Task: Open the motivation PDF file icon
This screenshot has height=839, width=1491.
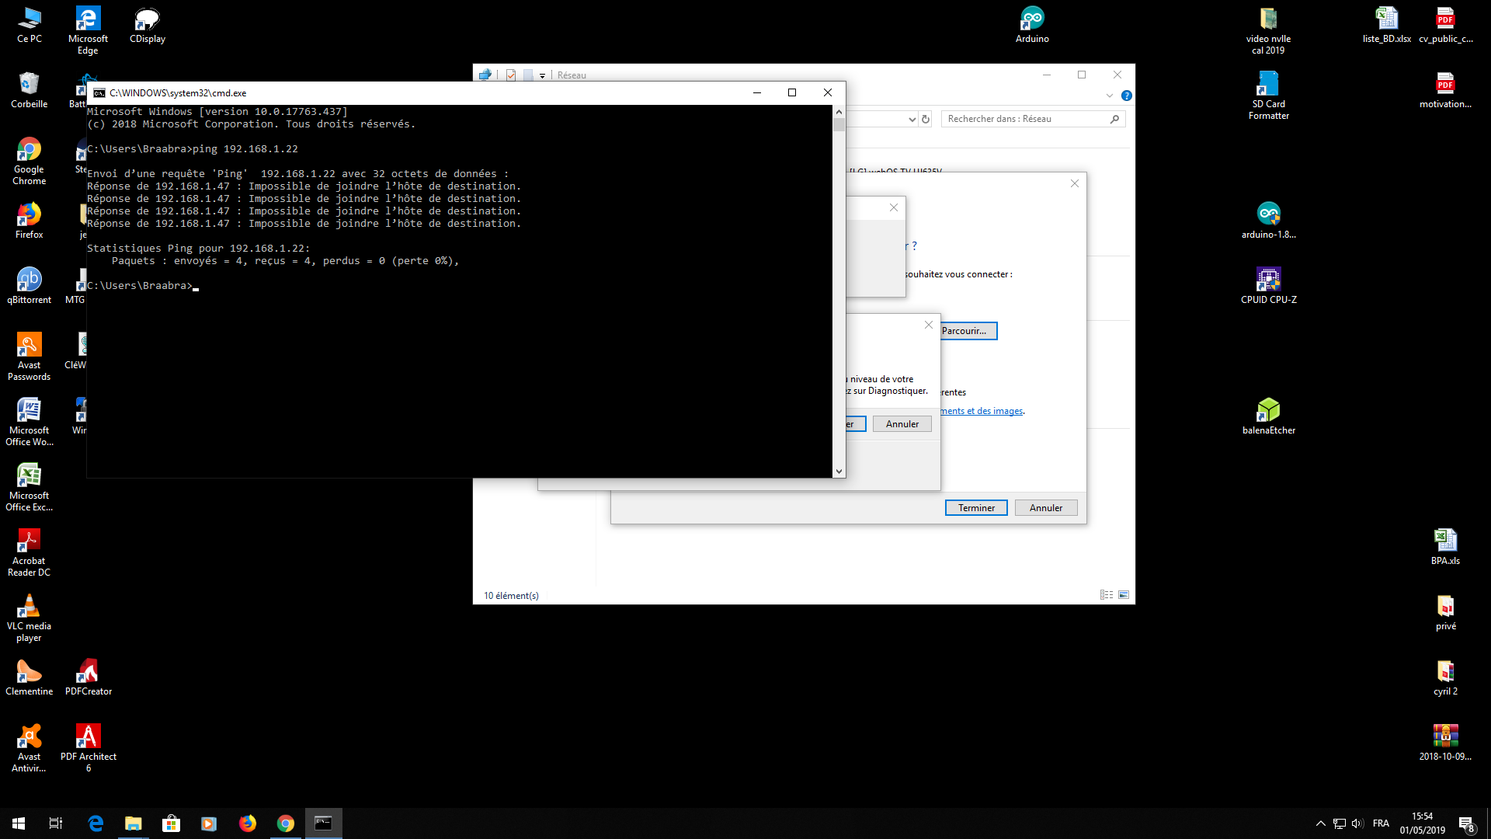Action: (x=1445, y=90)
